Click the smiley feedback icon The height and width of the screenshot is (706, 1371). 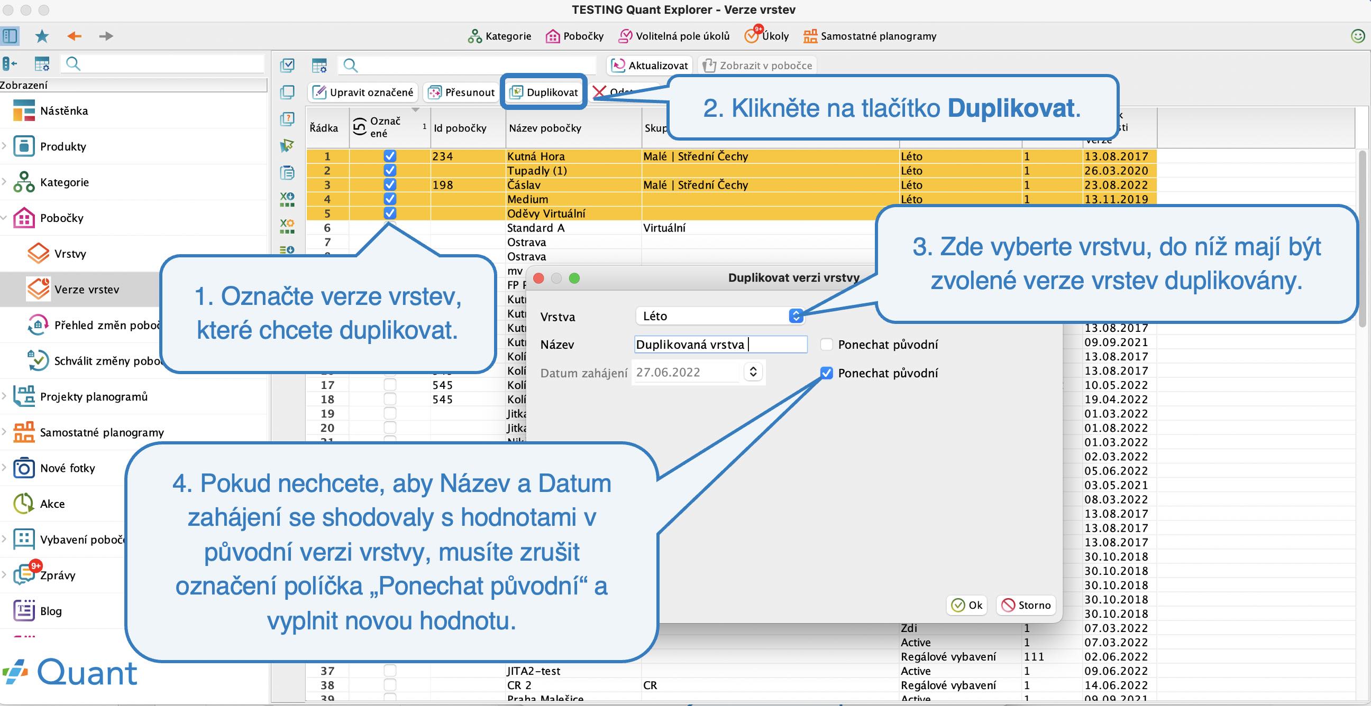tap(1358, 36)
